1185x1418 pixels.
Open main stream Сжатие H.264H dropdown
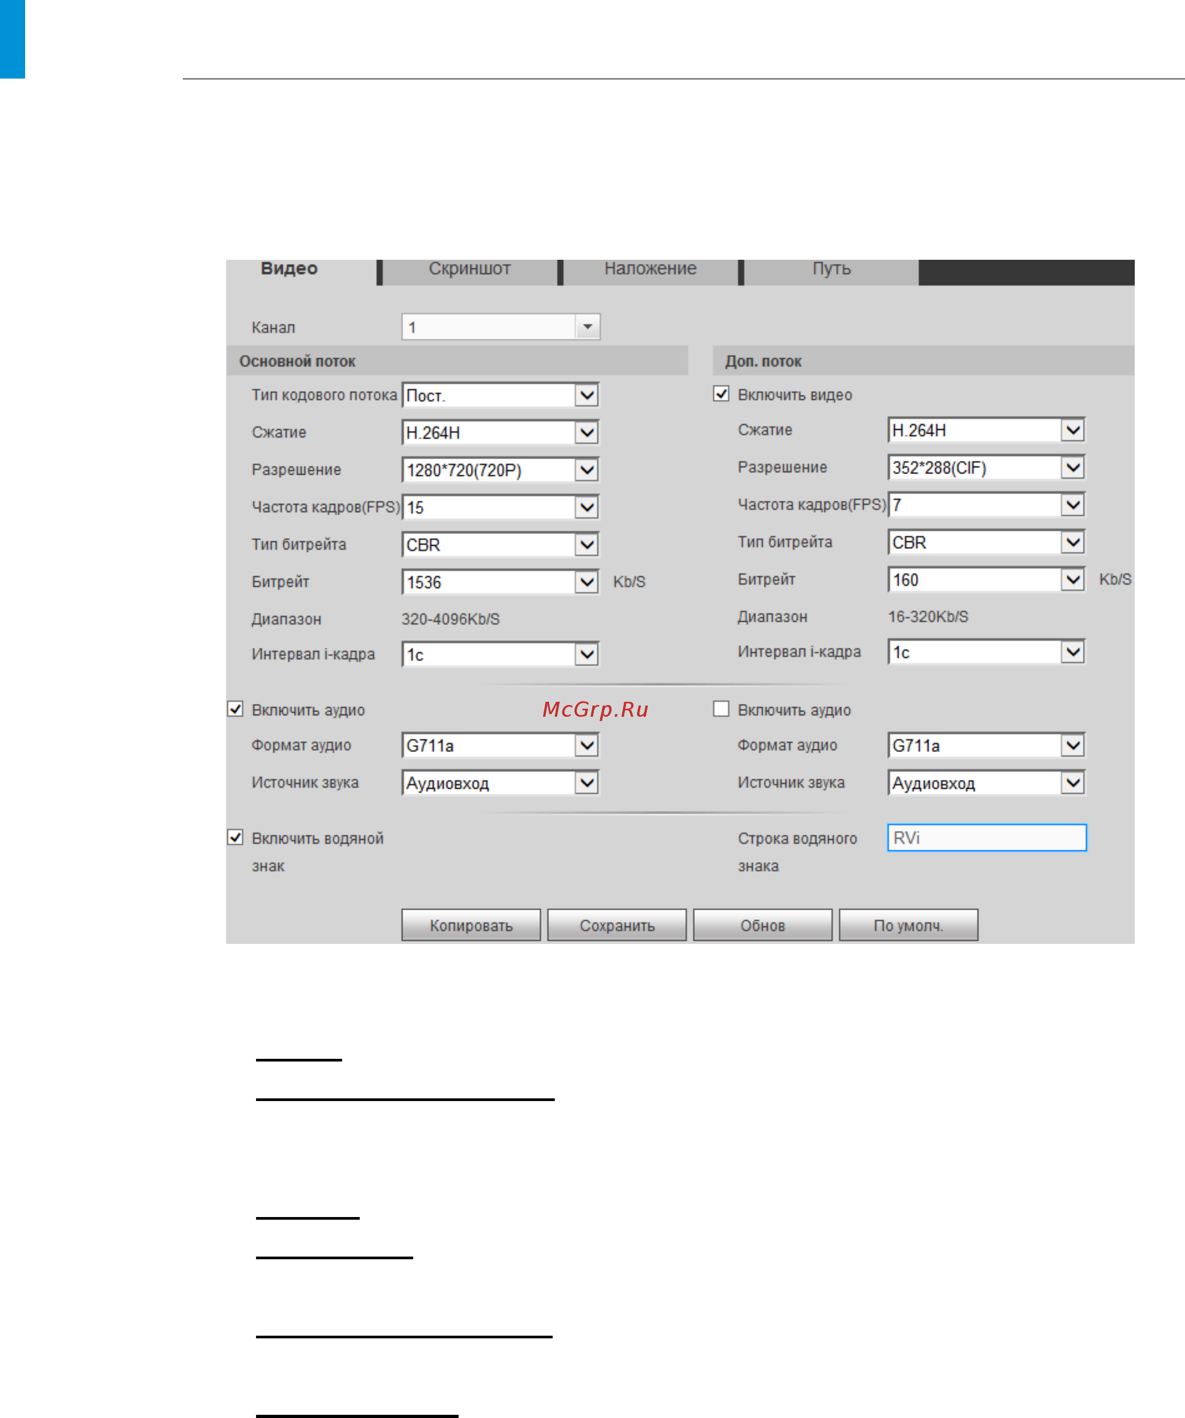(x=500, y=432)
